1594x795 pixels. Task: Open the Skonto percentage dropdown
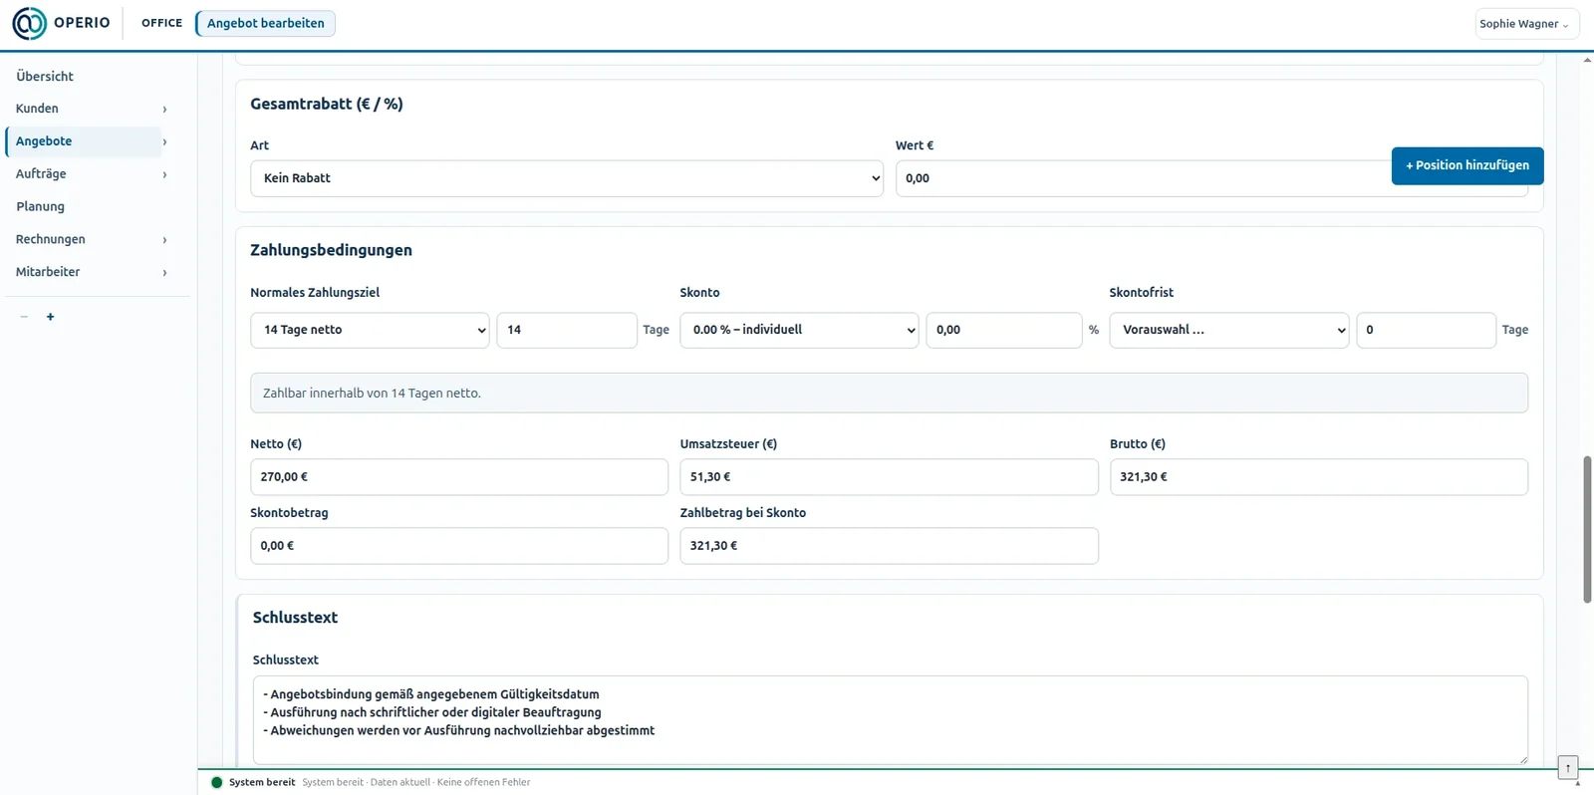[x=799, y=330]
